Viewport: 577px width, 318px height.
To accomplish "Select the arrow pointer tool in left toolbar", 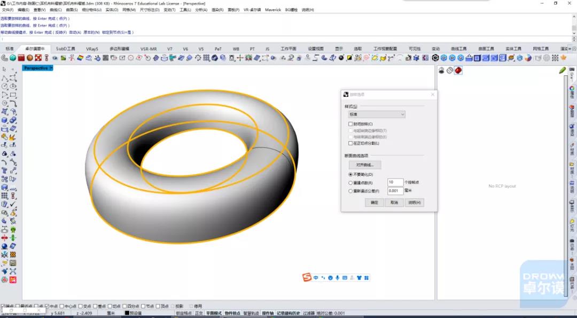I will click(x=4, y=69).
